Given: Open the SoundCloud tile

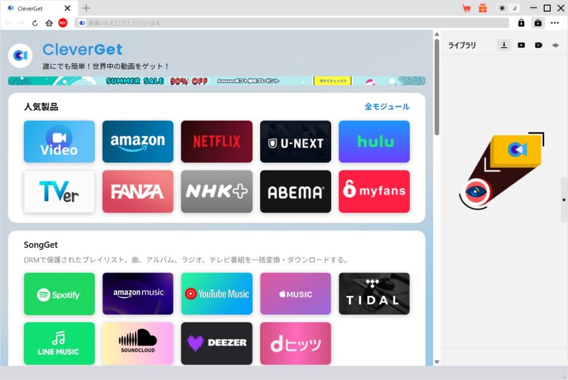Looking at the screenshot, I should click(x=138, y=343).
